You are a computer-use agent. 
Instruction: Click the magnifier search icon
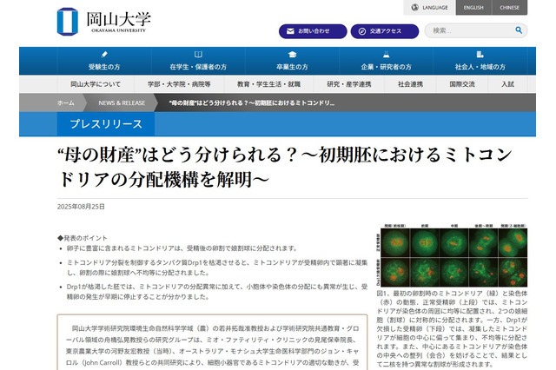(x=519, y=30)
